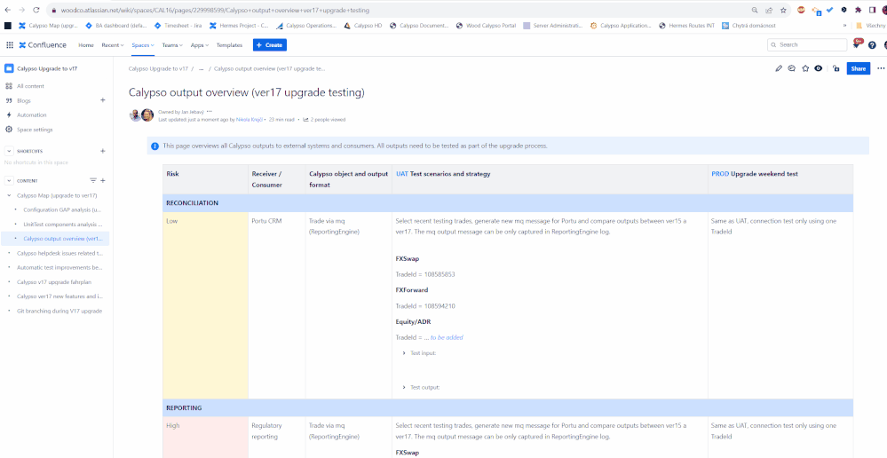Open the page analytics 2 people viewed
Screen dimensions: 887x458
pos(324,119)
